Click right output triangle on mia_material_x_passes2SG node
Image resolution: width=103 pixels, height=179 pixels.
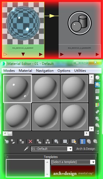[x=97, y=54]
